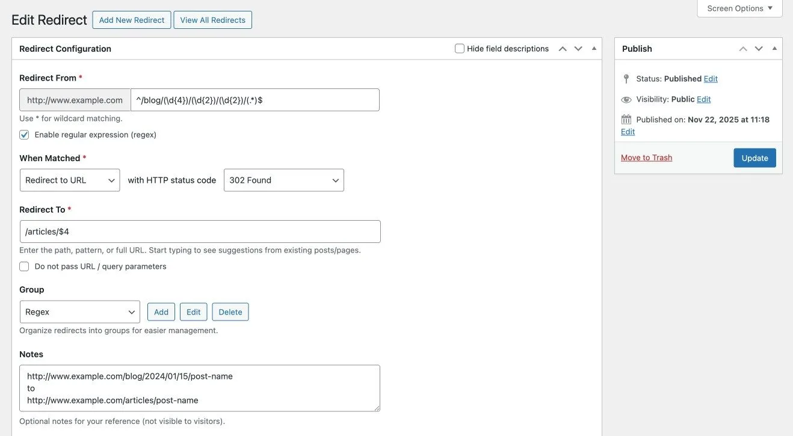Screen dimensions: 793x436
Task: Open the 302 Found status dropdown
Action: [x=283, y=180]
